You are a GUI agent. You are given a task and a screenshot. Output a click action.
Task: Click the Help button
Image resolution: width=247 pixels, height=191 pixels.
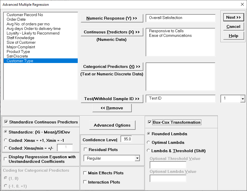click(x=233, y=36)
